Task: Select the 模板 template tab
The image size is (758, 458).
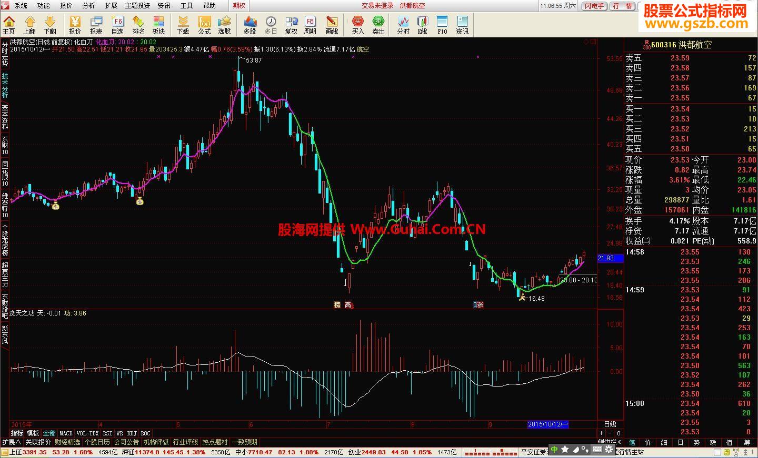Action: (33, 433)
